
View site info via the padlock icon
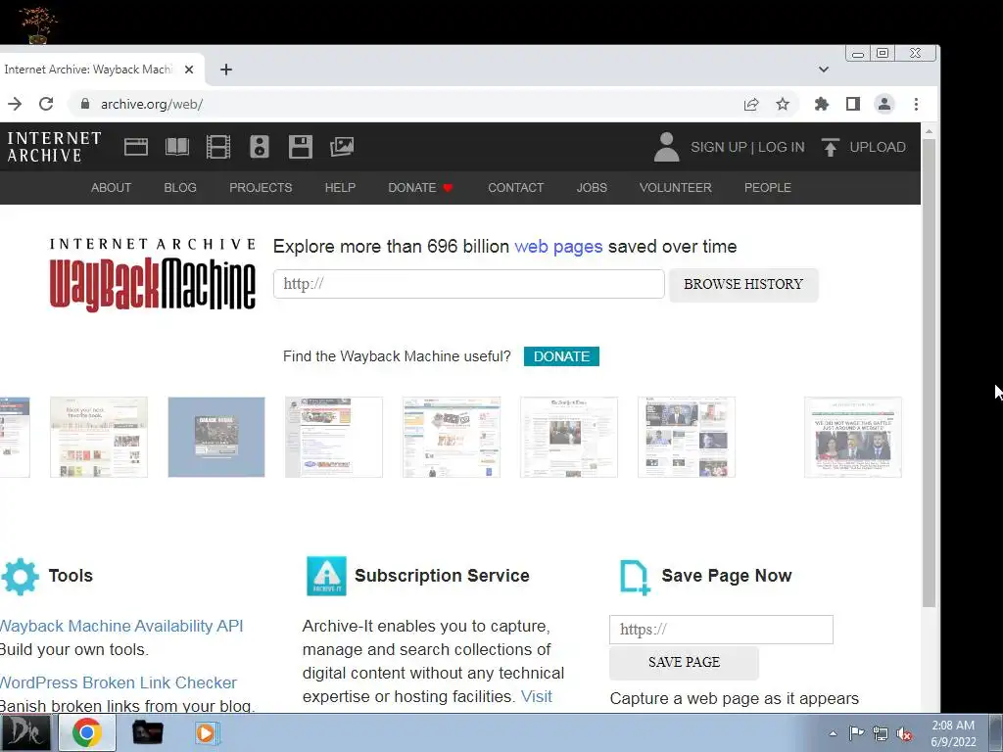(x=85, y=104)
